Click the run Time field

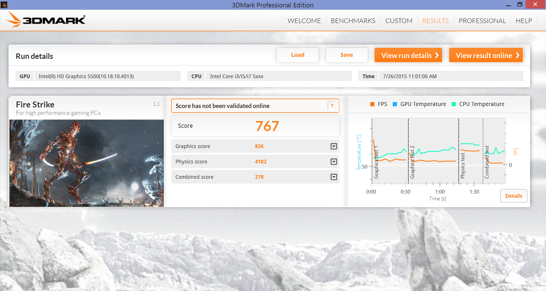(451, 76)
